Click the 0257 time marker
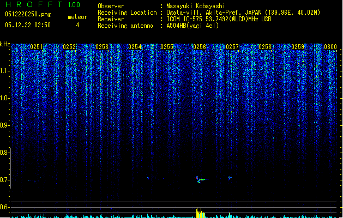Viewport: 343px width, 218px height. tap(232, 47)
